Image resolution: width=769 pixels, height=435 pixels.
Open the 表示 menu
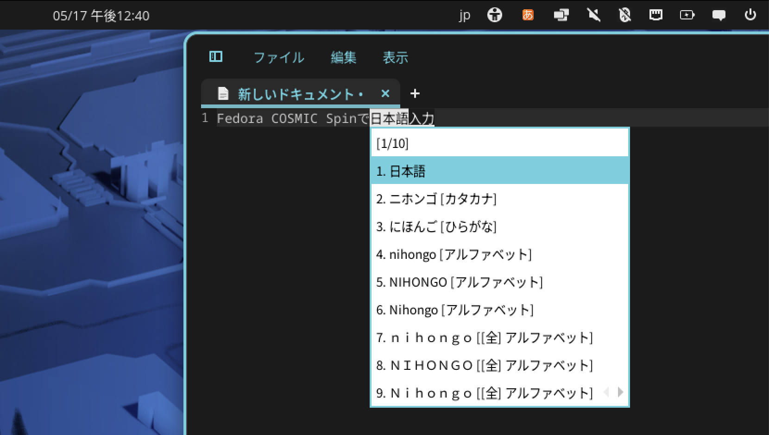point(395,57)
